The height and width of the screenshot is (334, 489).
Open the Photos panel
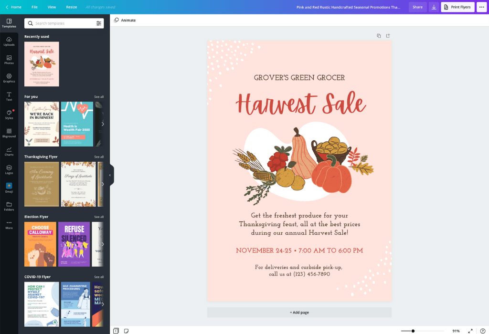tap(9, 60)
